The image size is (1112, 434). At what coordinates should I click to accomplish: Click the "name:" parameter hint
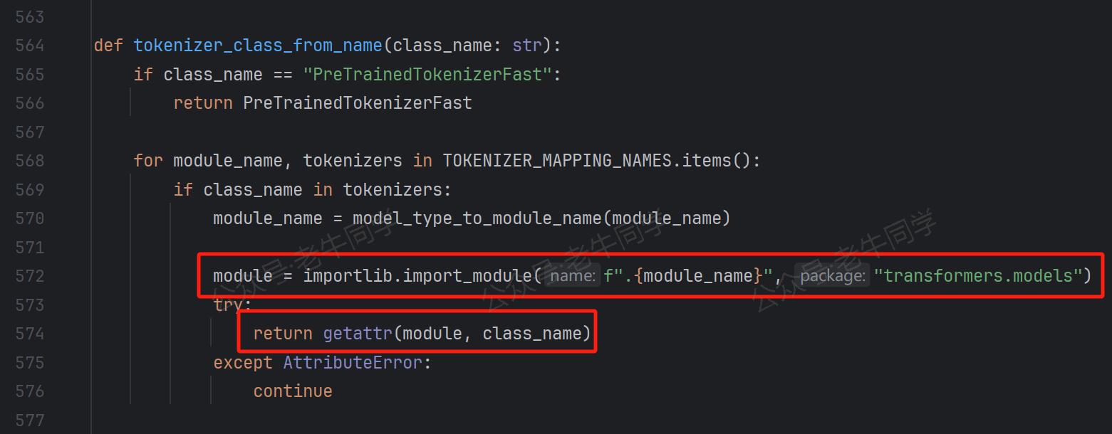coord(573,276)
